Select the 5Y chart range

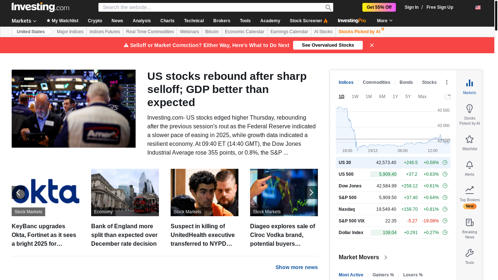click(408, 97)
